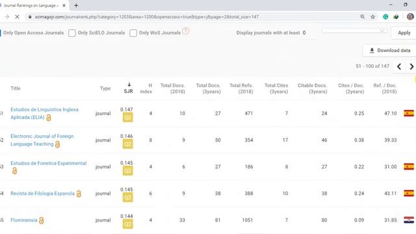Go to previous page of results

(399, 66)
